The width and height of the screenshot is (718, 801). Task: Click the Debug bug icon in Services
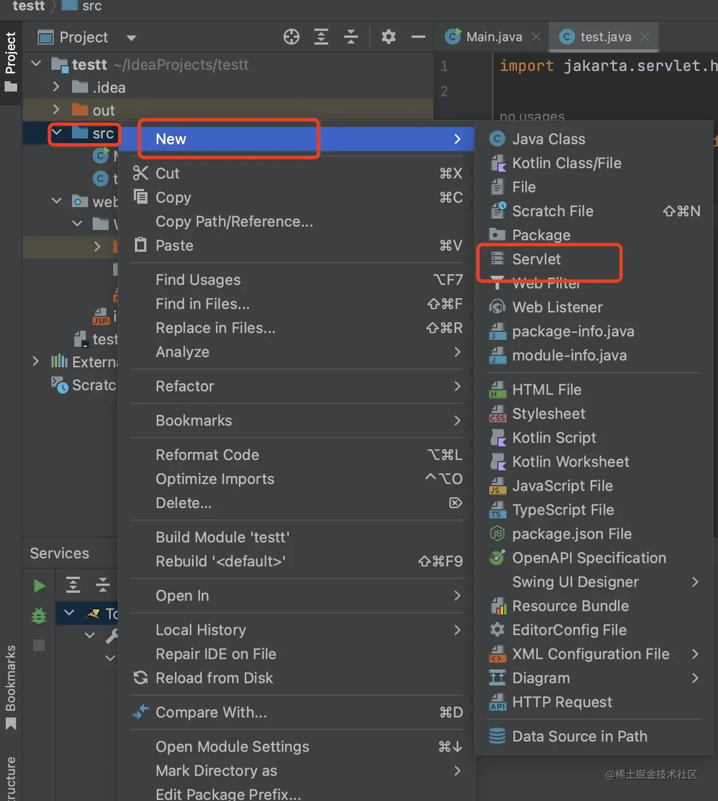click(39, 616)
